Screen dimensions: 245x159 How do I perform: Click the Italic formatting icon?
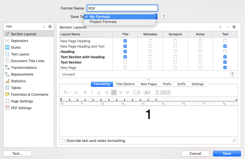click(92, 92)
